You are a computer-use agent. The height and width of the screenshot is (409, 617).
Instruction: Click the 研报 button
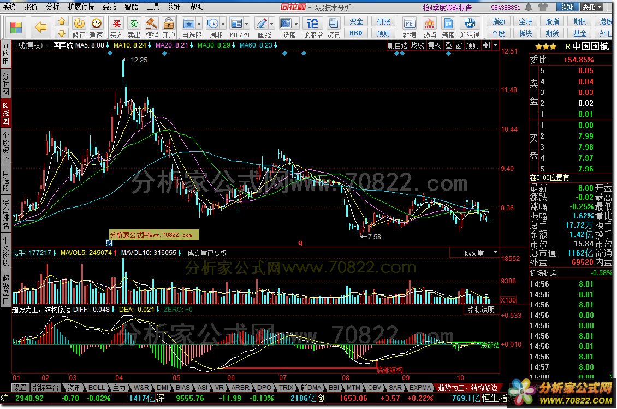[383, 21]
